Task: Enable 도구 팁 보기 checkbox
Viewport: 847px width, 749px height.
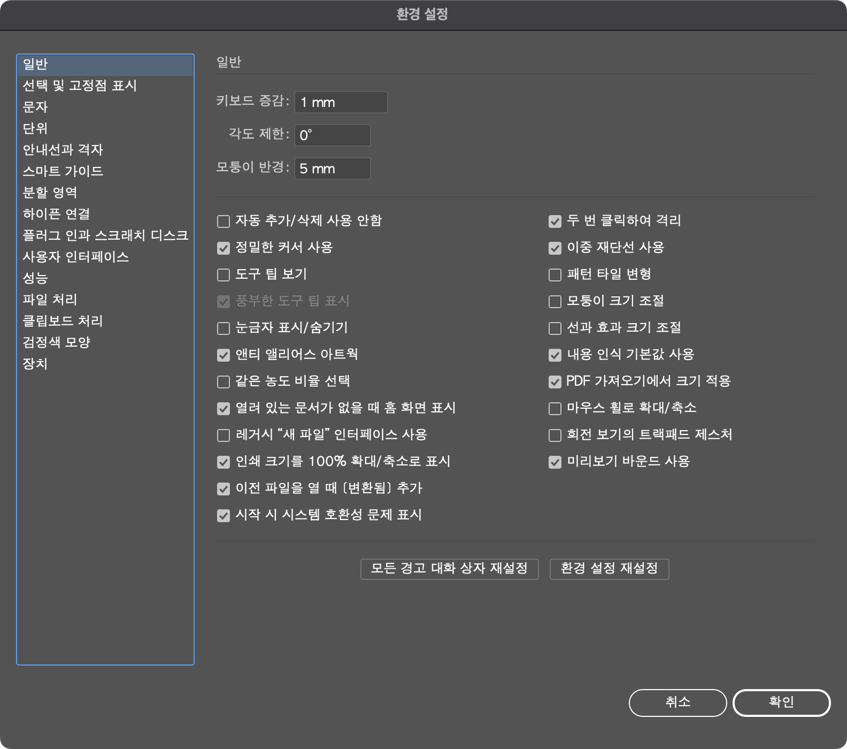Action: (x=224, y=274)
